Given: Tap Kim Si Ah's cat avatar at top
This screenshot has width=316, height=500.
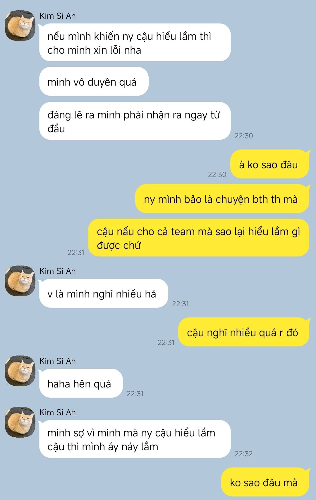Looking at the screenshot, I should [x=20, y=25].
